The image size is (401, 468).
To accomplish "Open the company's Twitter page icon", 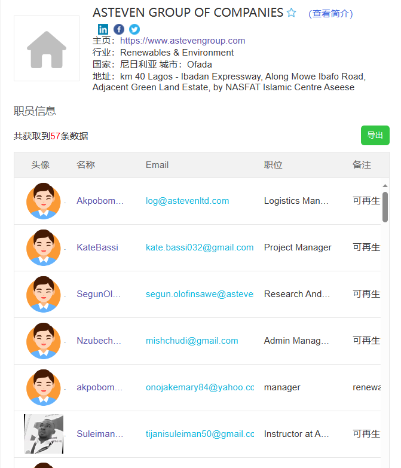I will 134,29.
